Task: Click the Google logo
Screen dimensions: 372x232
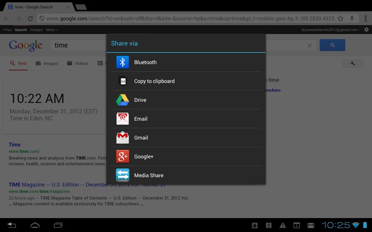Action: [x=26, y=46]
